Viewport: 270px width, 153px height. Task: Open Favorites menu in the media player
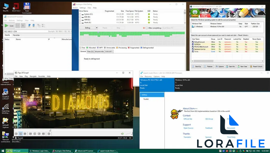tap(42, 76)
